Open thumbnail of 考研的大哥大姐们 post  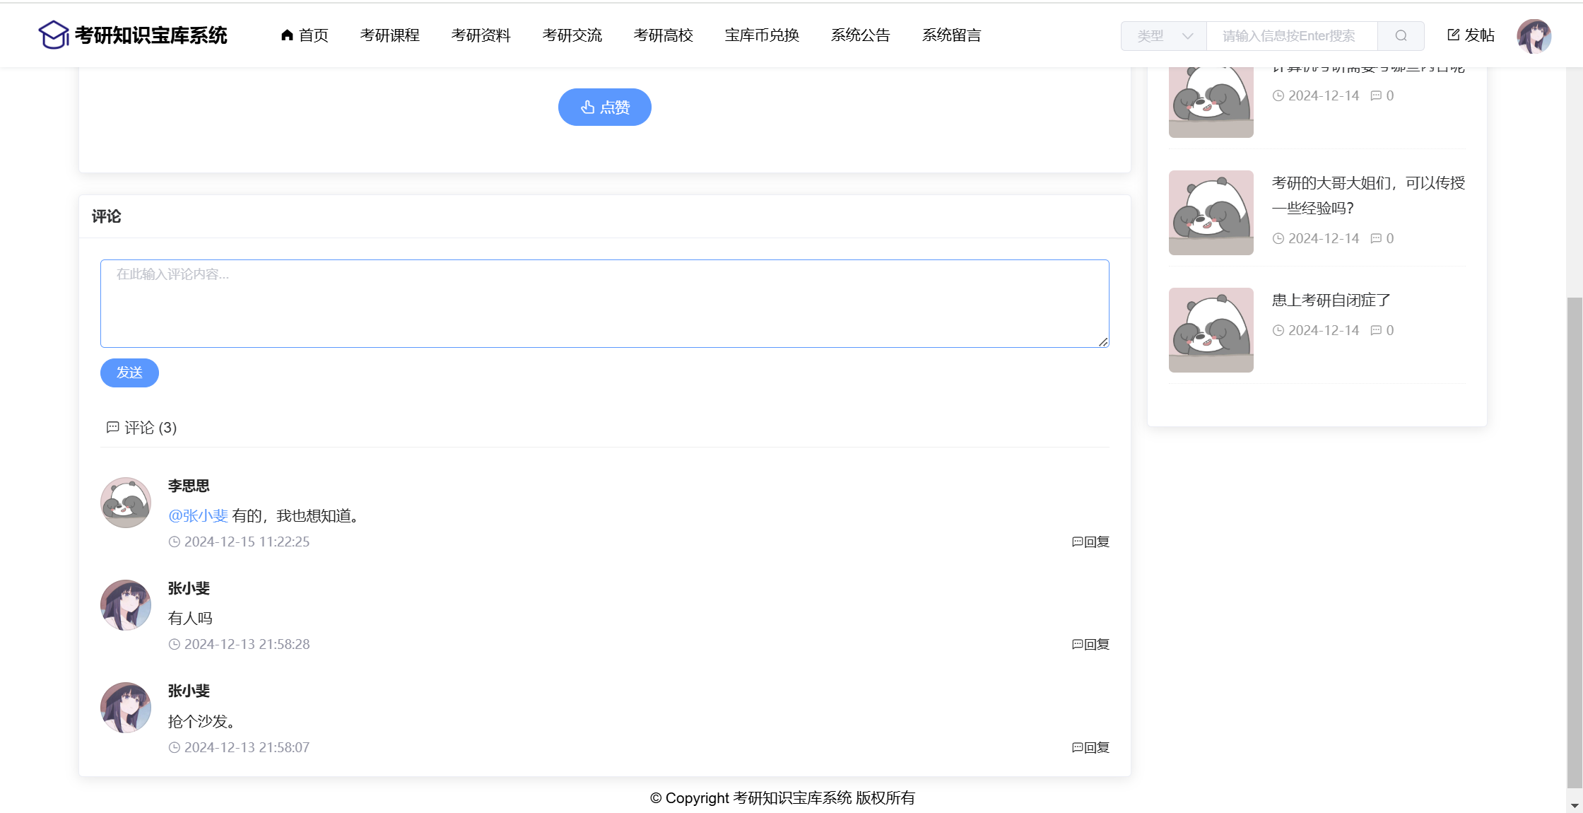point(1211,213)
